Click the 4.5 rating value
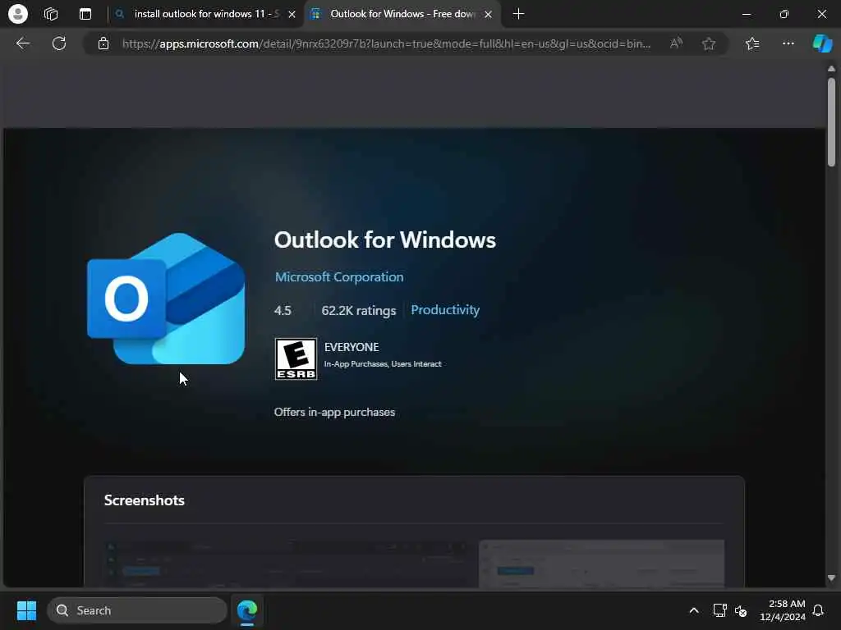Image resolution: width=841 pixels, height=630 pixels. pos(283,310)
